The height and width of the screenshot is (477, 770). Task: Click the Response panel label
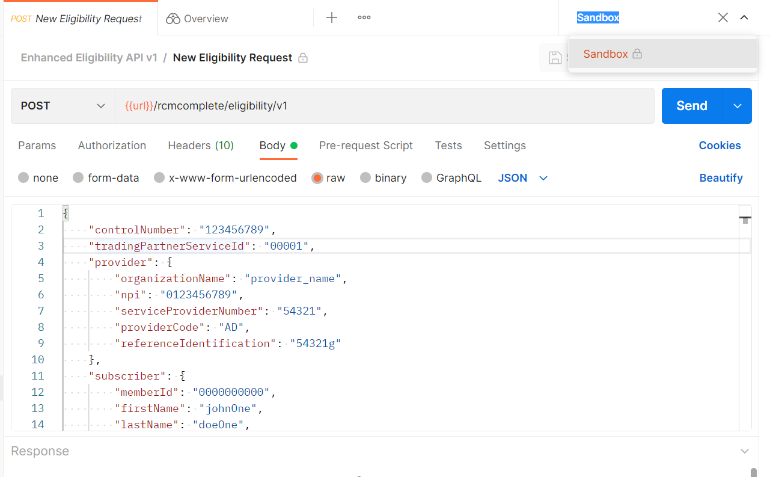coord(40,451)
